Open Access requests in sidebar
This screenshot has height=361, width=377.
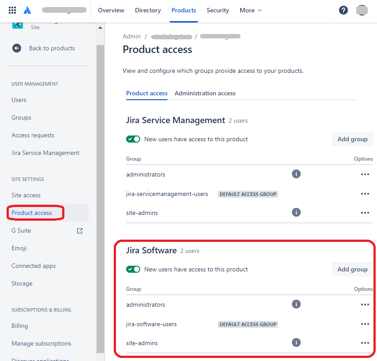33,135
